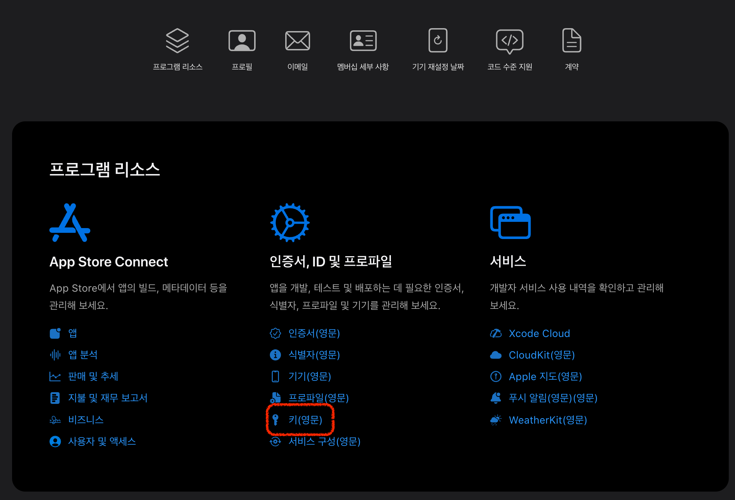Viewport: 735px width, 500px height.
Task: Switch to the 프로필 tab label
Action: [242, 67]
